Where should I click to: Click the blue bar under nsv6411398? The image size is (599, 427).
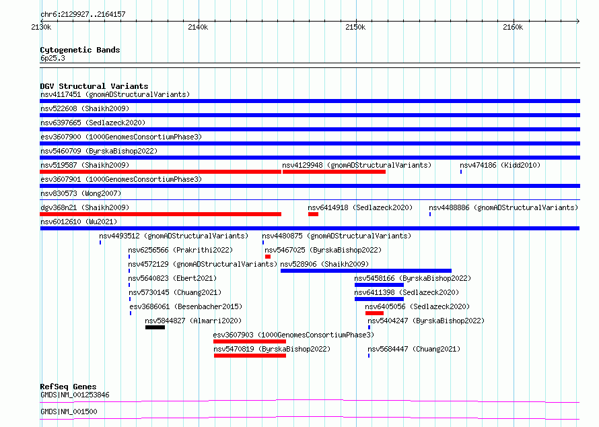(x=379, y=299)
